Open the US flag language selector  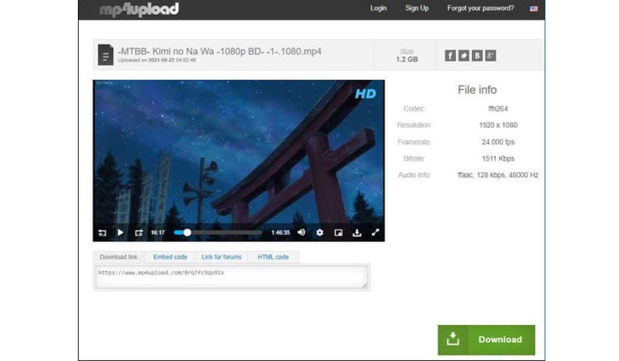pyautogui.click(x=534, y=8)
